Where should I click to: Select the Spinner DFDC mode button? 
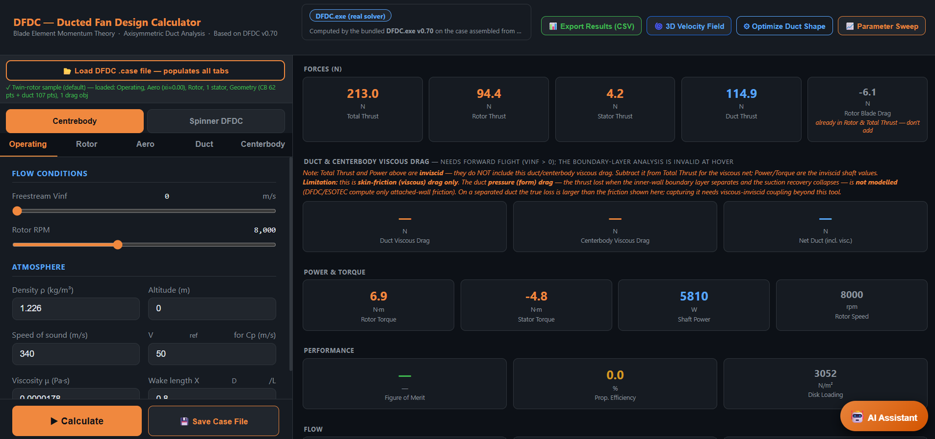click(x=216, y=121)
